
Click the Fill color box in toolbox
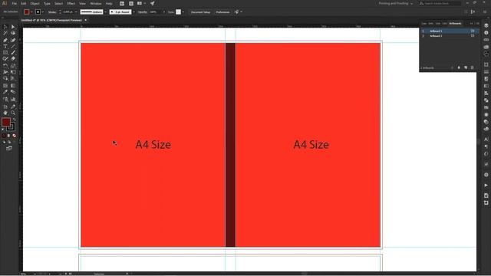5,122
